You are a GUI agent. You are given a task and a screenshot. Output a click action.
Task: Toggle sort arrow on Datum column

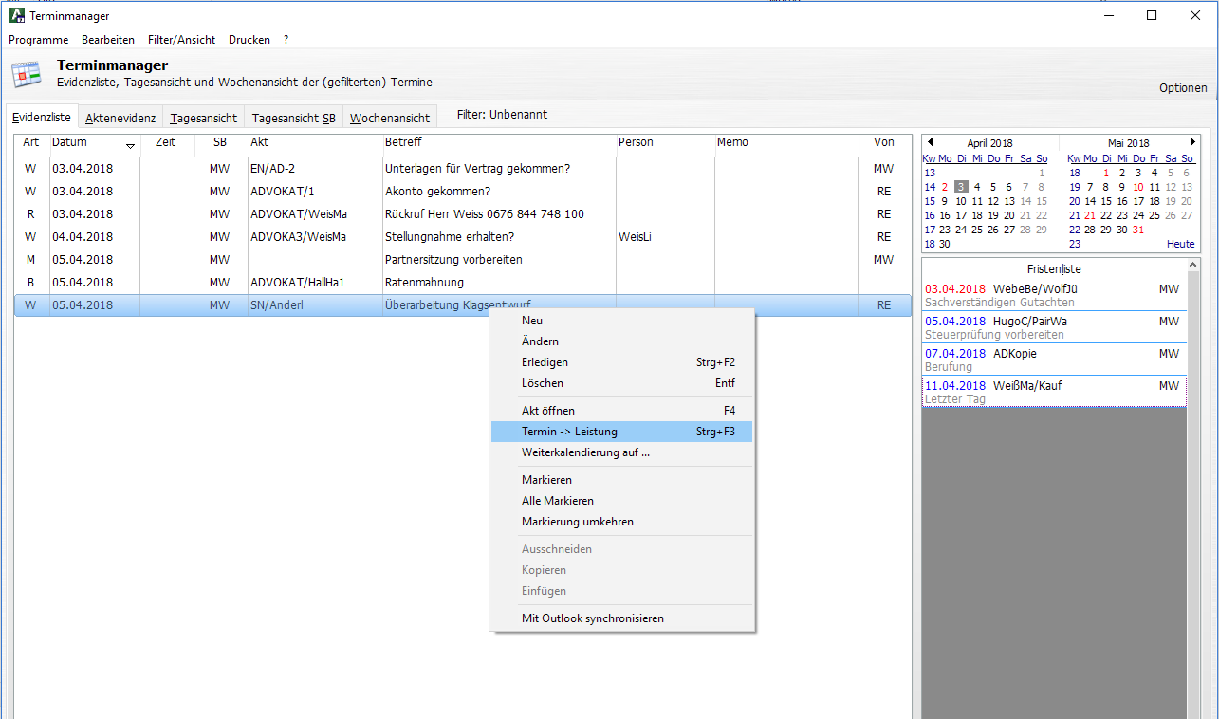(130, 145)
